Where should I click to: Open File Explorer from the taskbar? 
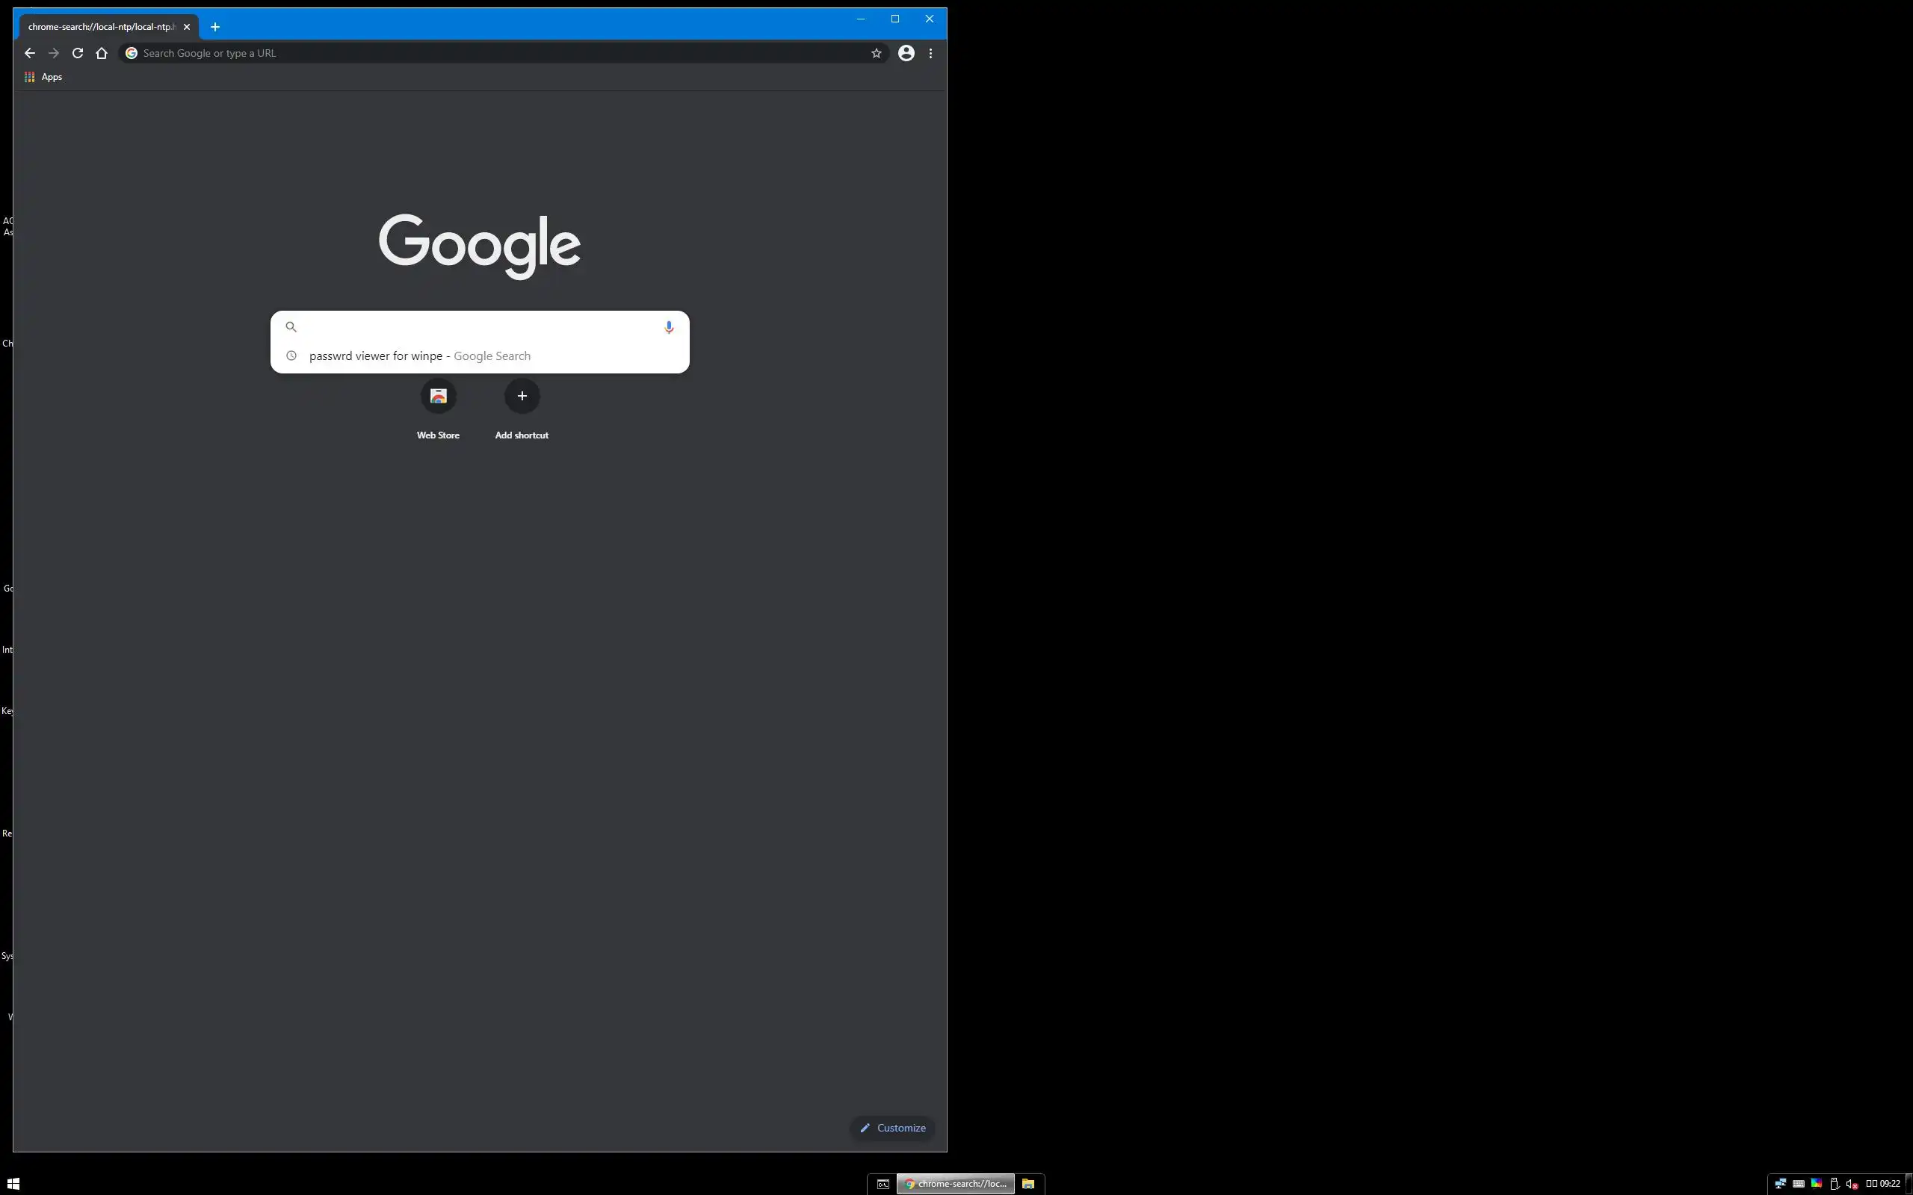1027,1183
